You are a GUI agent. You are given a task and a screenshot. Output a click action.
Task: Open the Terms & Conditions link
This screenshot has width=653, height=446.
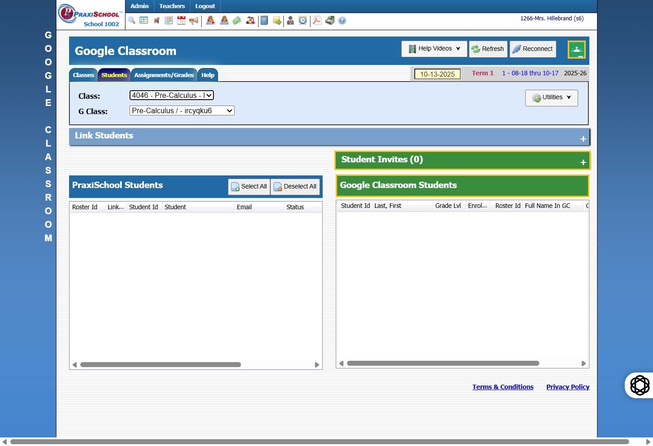[x=503, y=387]
